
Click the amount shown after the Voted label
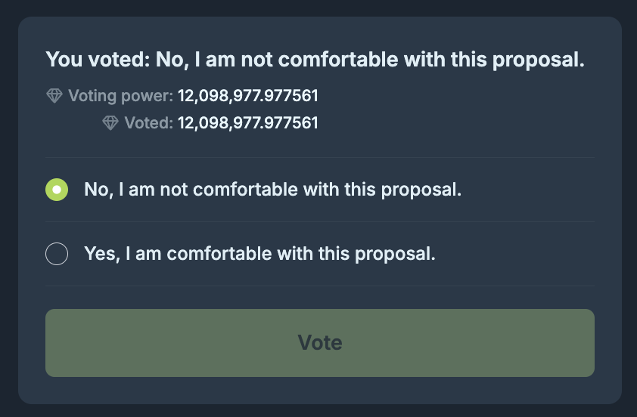tap(247, 122)
